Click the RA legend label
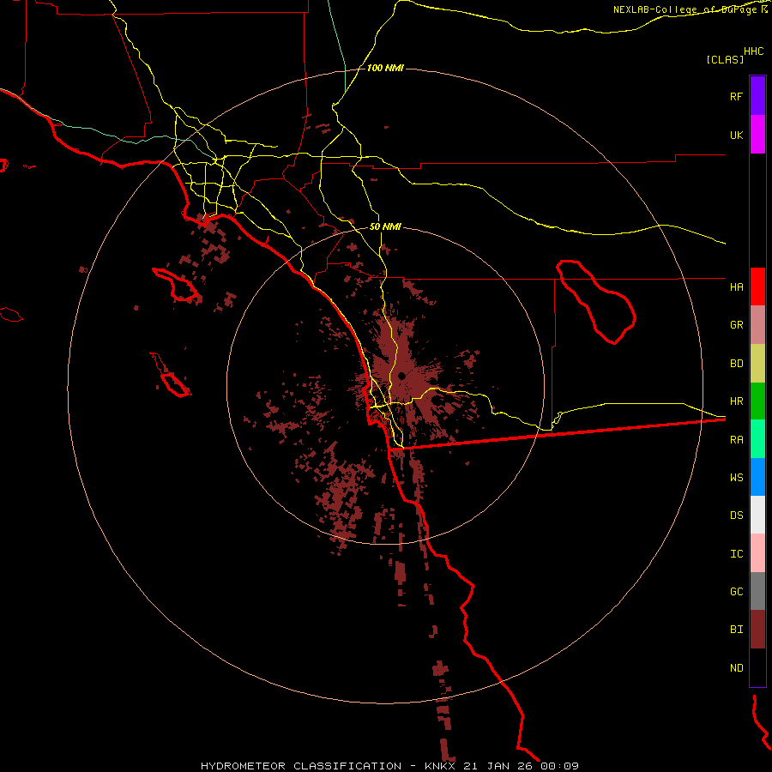772x772 pixels. click(736, 440)
